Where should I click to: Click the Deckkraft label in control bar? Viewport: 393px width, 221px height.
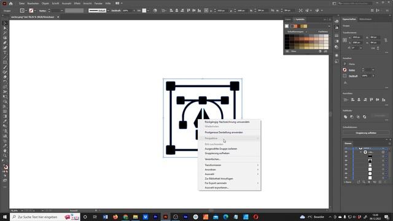click(116, 10)
